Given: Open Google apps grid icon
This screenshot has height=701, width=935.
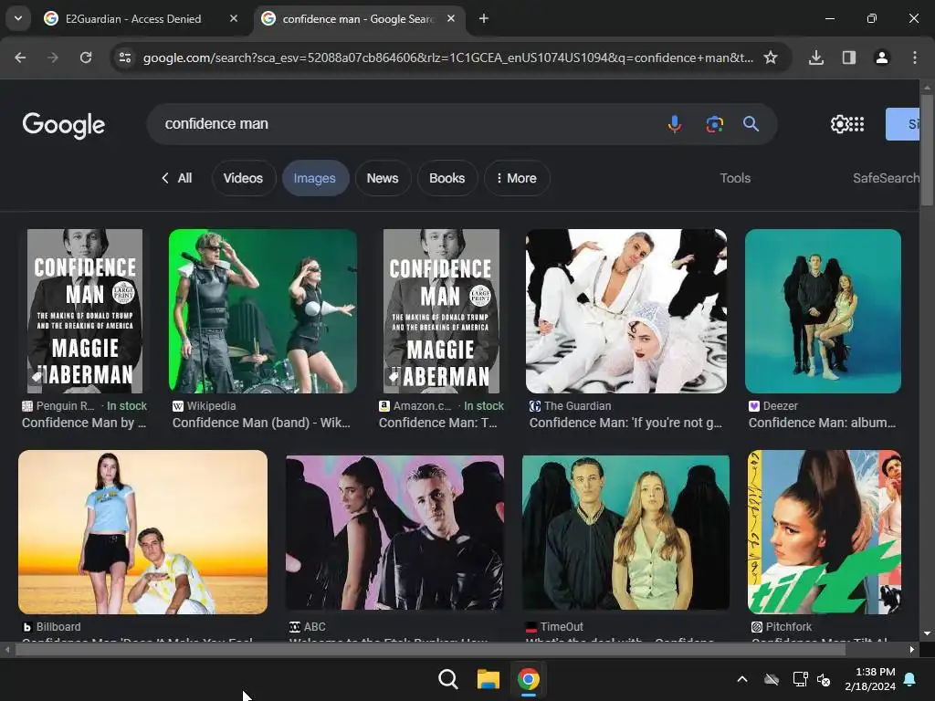Looking at the screenshot, I should point(856,124).
